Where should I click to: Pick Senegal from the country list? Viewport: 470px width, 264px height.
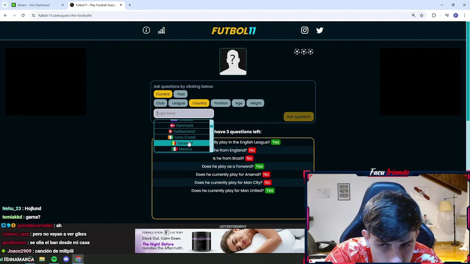[182, 143]
